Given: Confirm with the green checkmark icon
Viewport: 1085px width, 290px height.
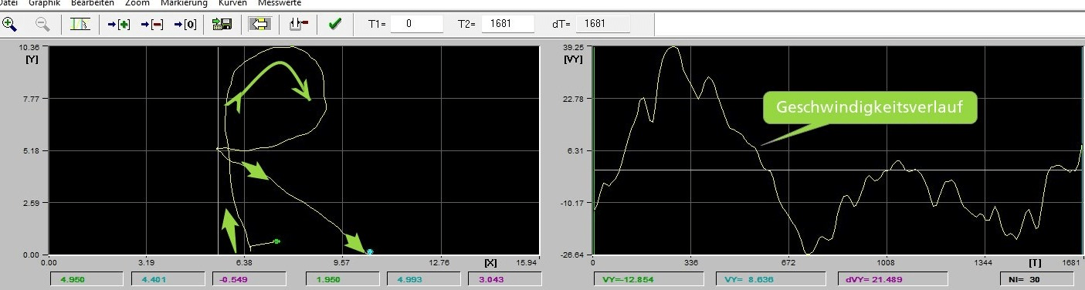Looking at the screenshot, I should pyautogui.click(x=335, y=24).
